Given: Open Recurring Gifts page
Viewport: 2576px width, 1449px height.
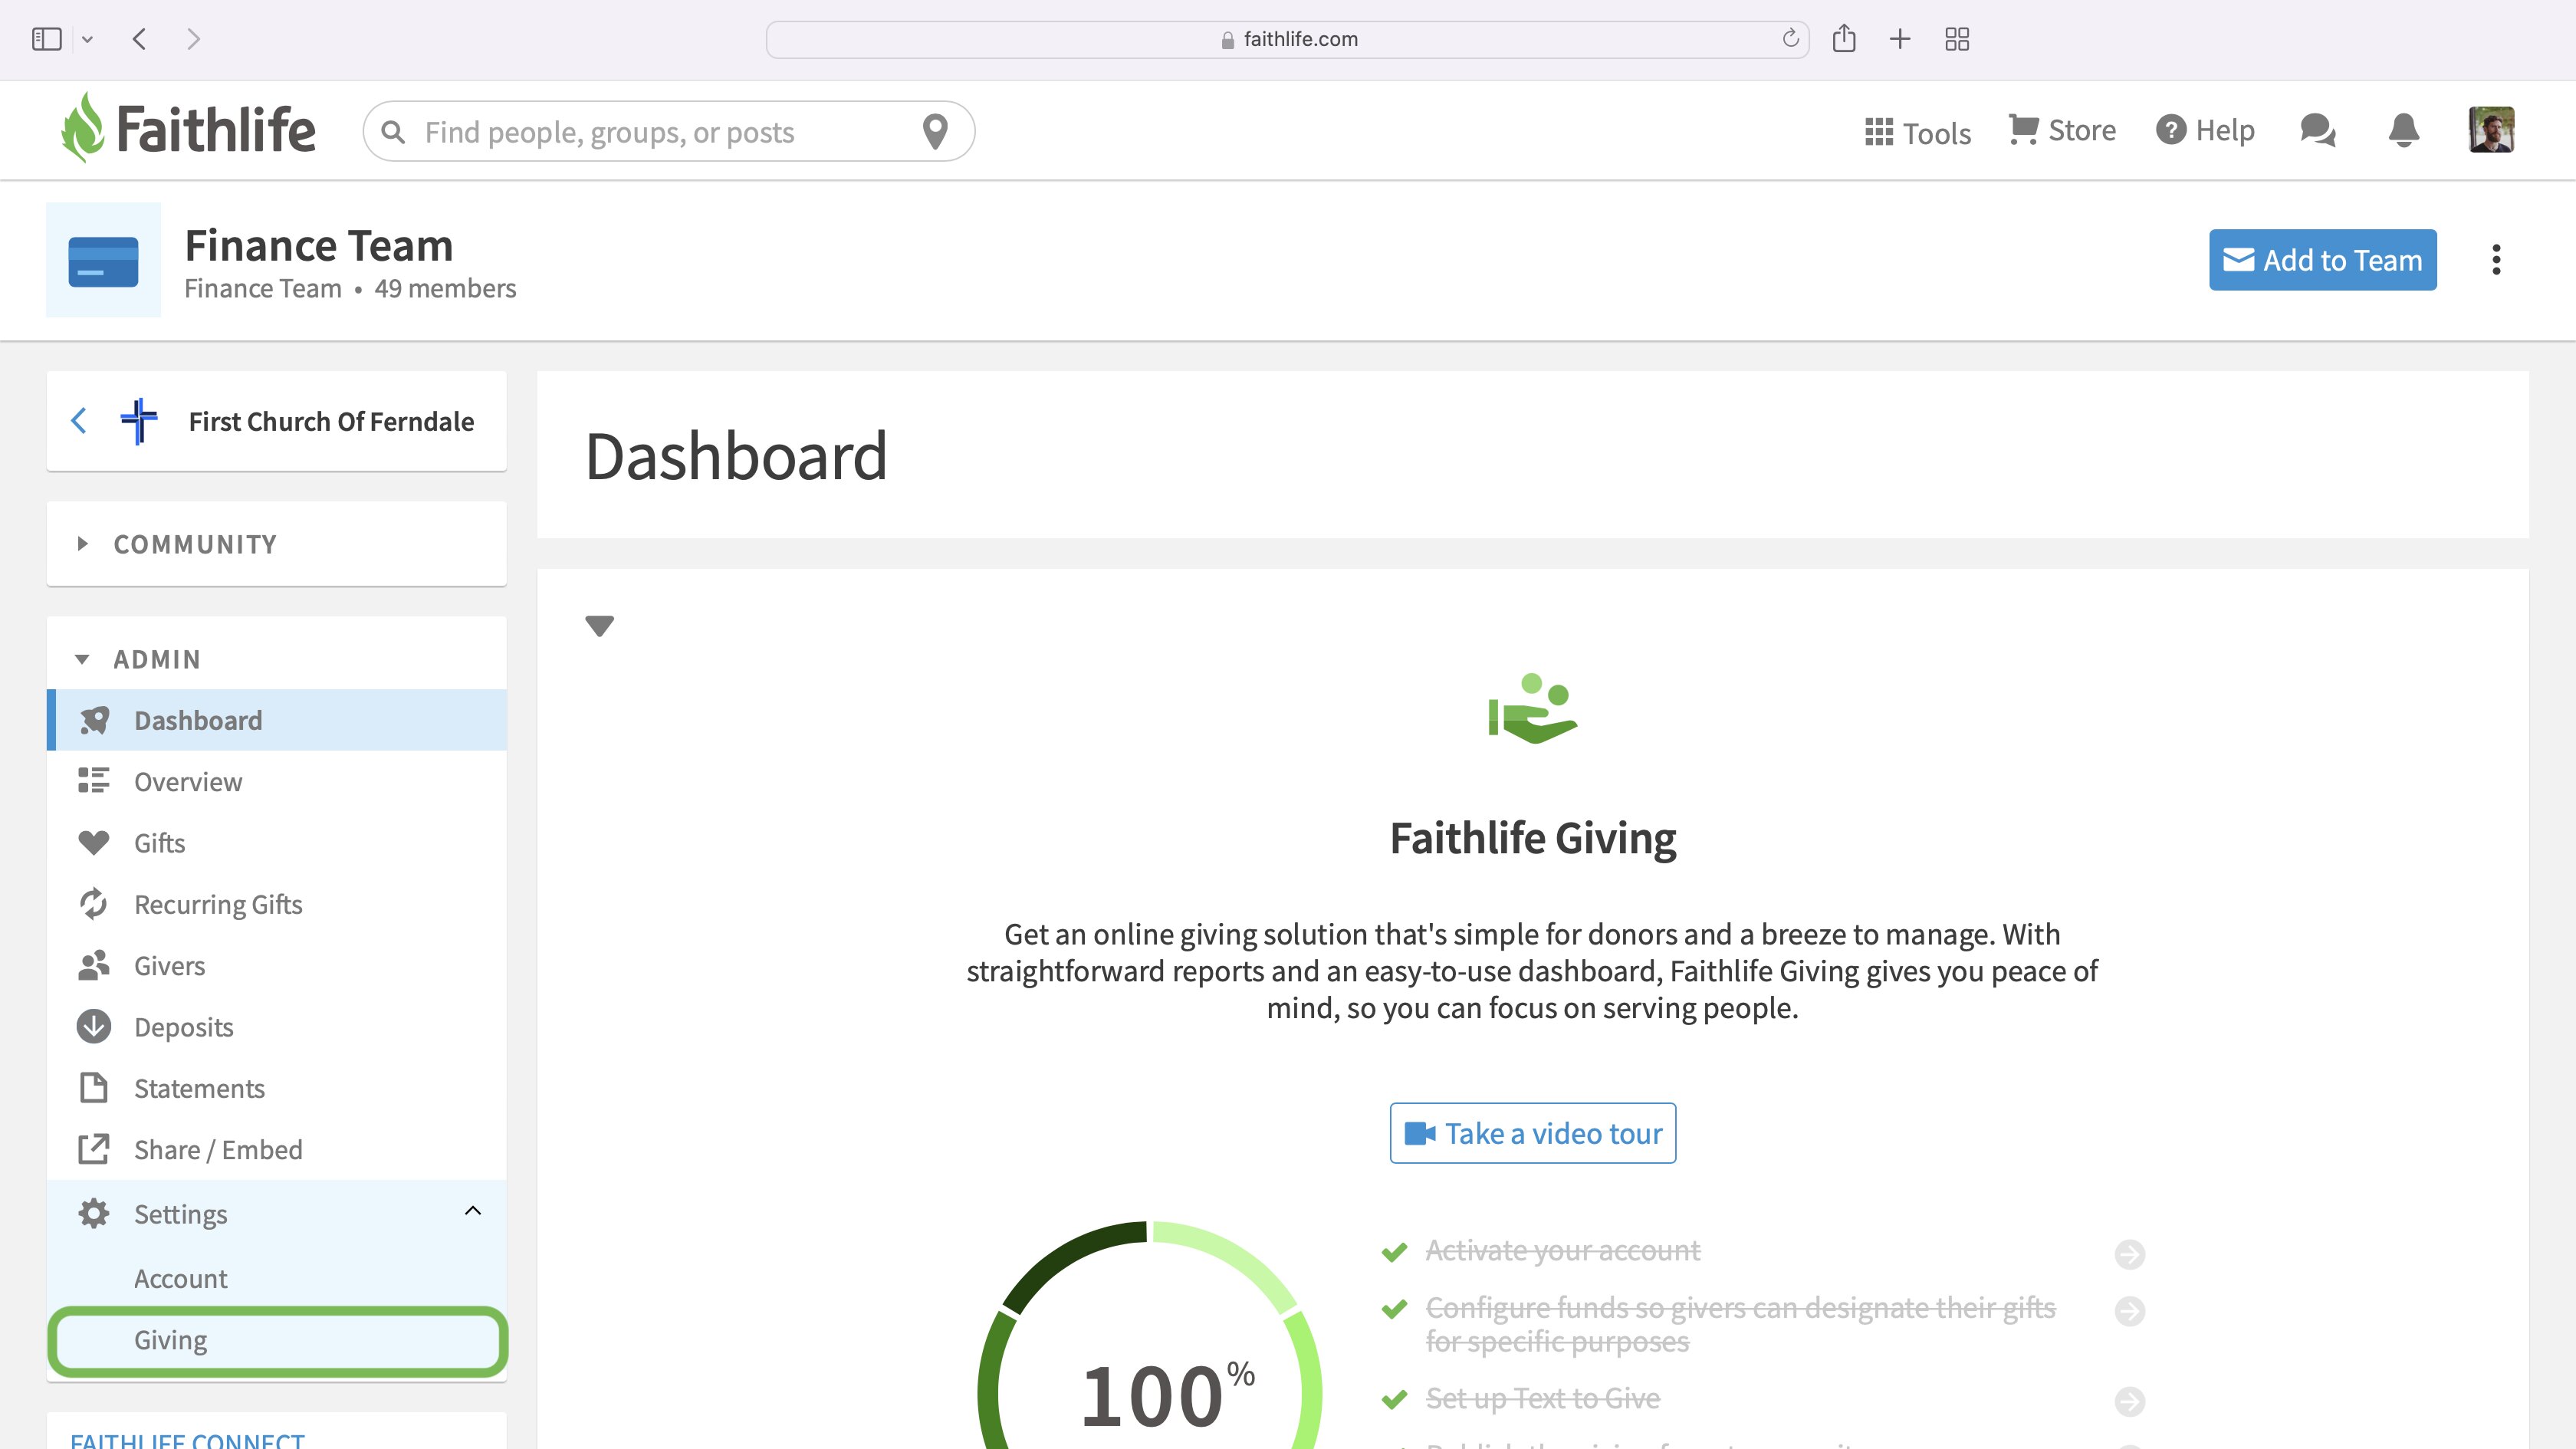Looking at the screenshot, I should [x=277, y=904].
